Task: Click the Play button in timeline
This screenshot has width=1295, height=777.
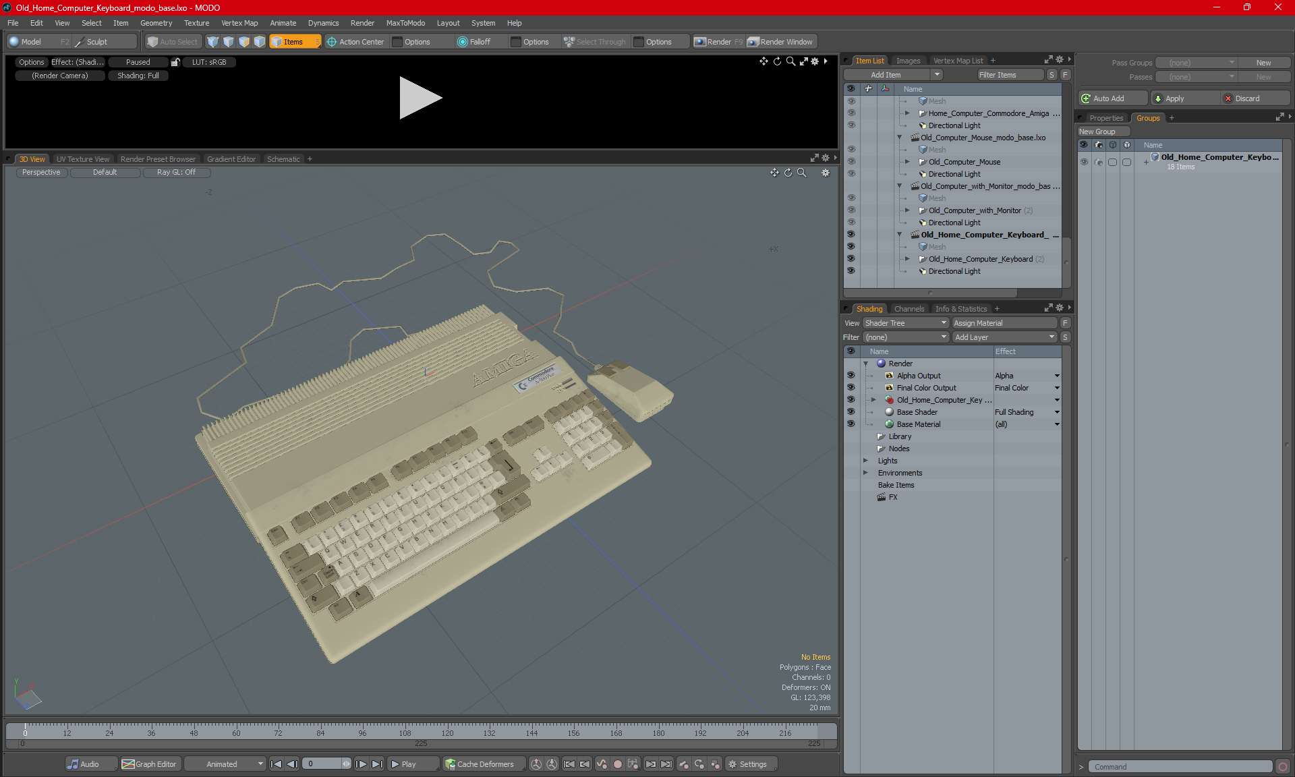Action: [413, 764]
